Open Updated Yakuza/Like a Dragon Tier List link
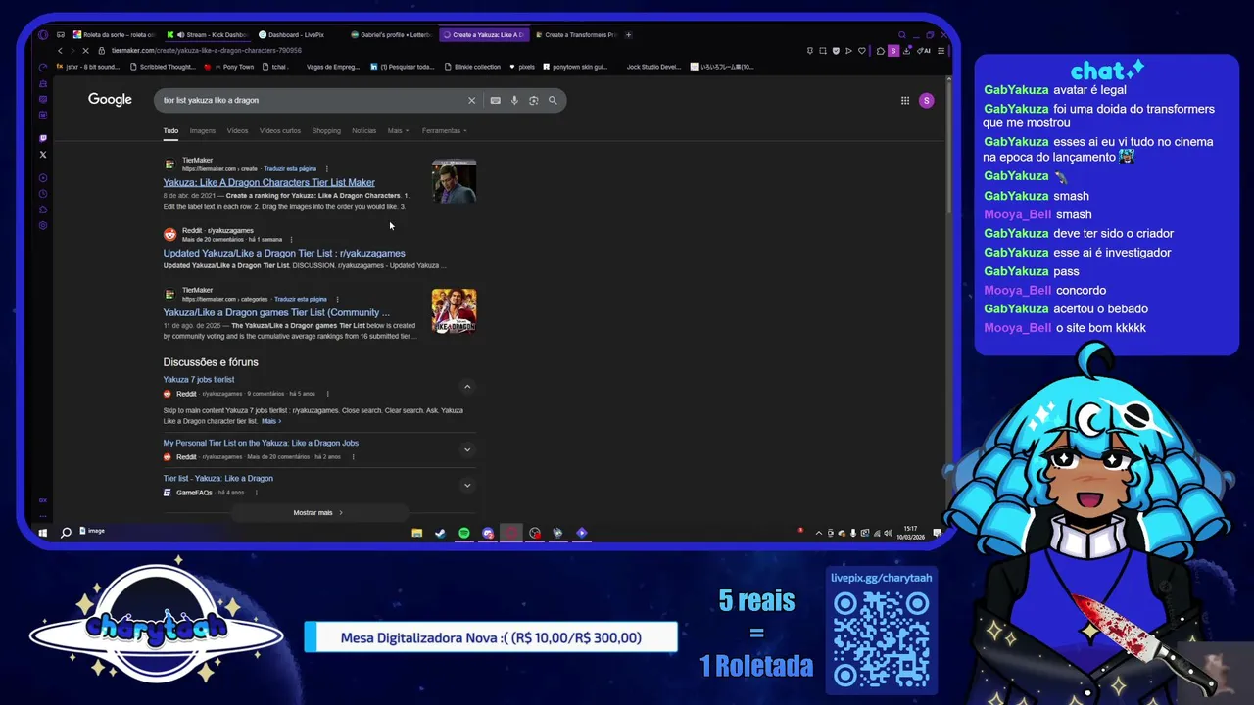 coord(284,253)
